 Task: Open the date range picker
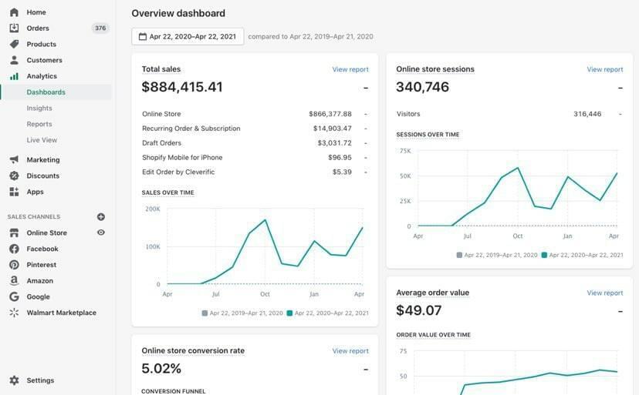click(188, 36)
